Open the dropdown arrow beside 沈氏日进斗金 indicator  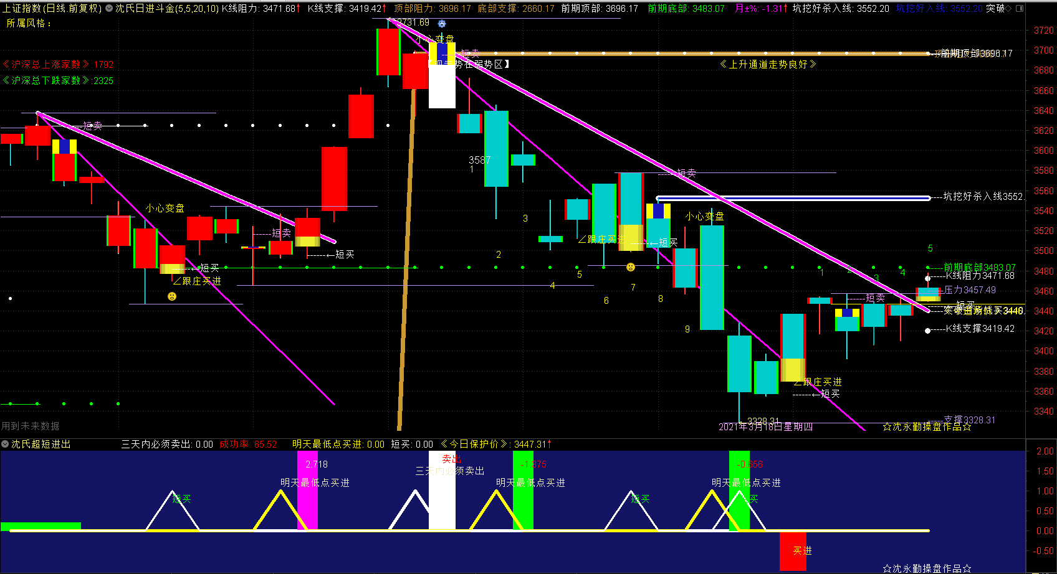(109, 8)
